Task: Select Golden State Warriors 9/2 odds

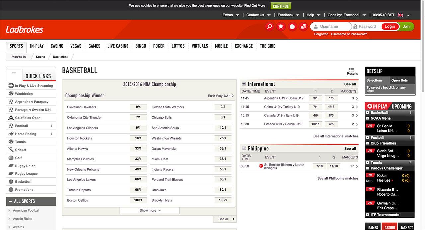Action: point(223,107)
